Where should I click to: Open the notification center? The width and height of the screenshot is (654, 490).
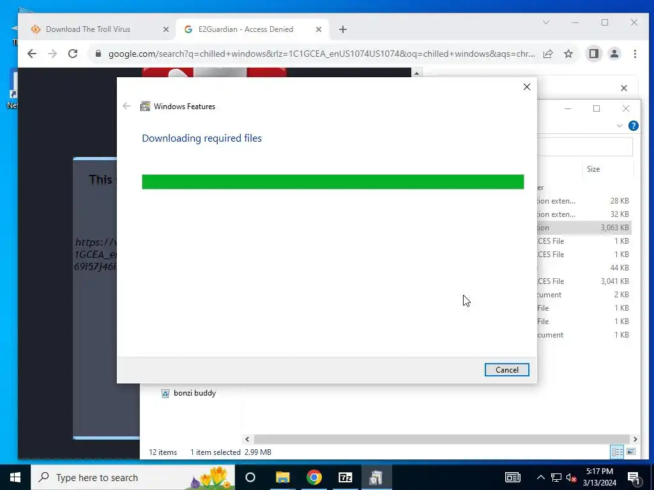point(634,478)
